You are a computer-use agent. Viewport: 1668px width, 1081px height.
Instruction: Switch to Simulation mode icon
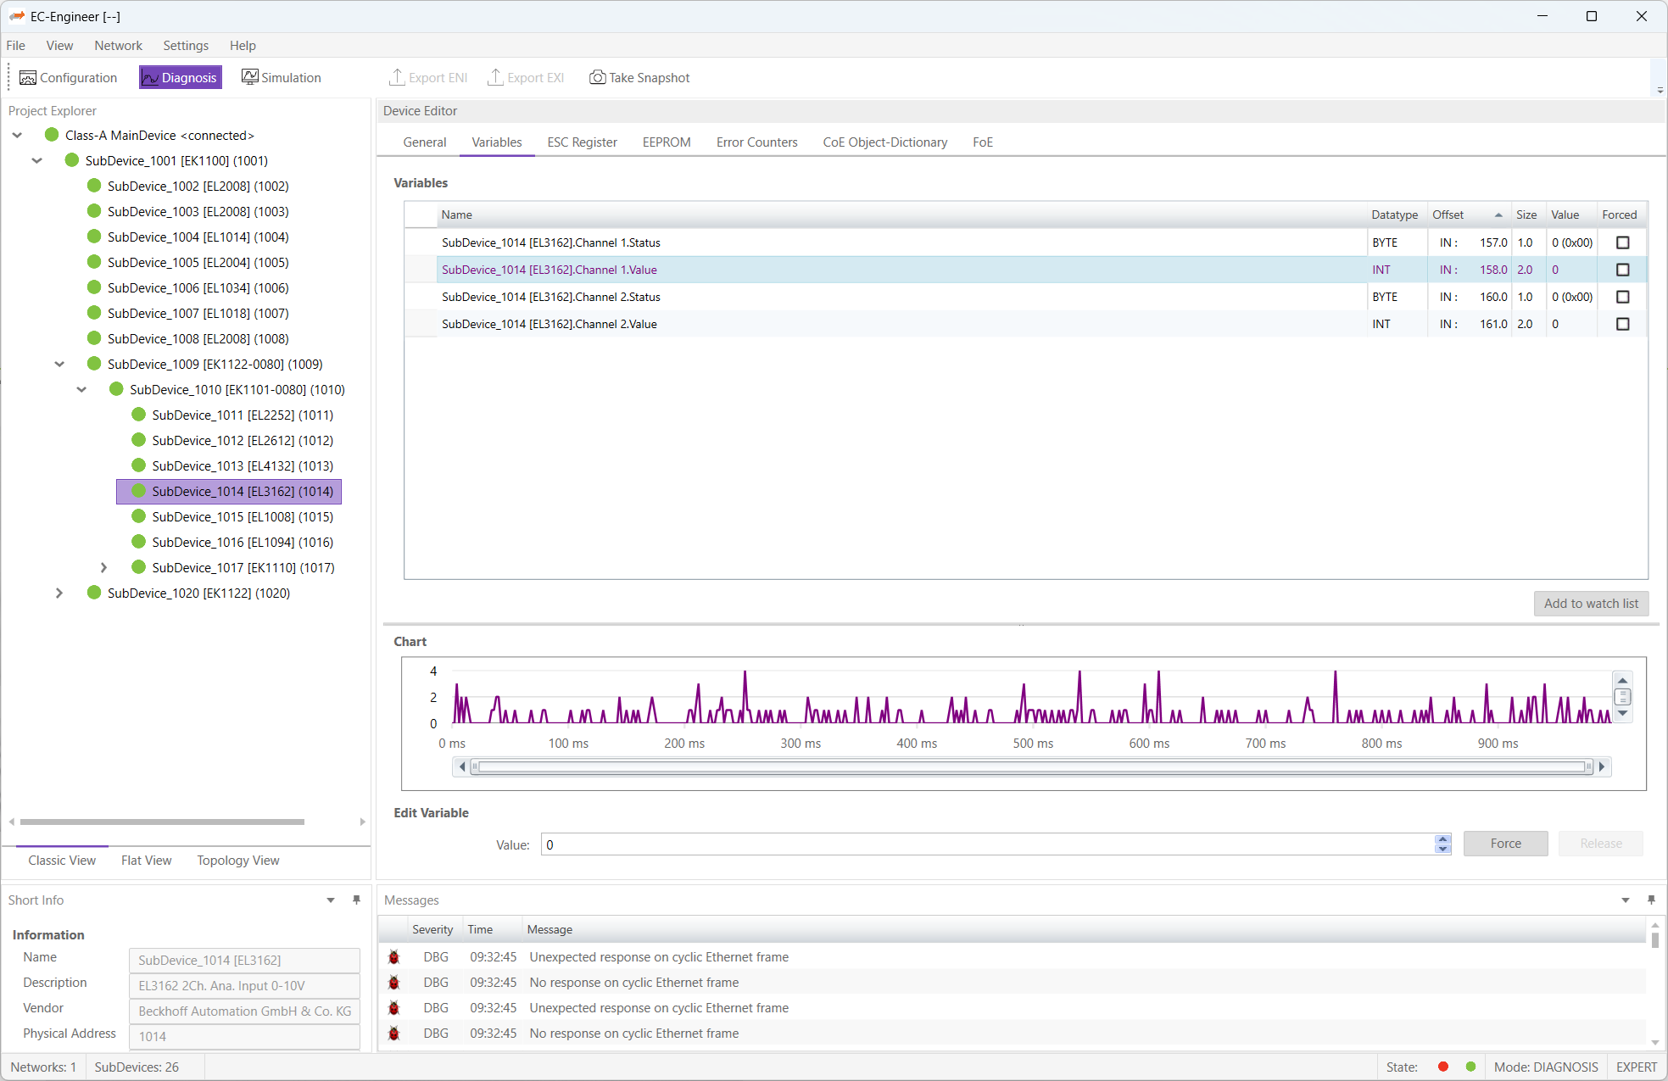pyautogui.click(x=249, y=78)
